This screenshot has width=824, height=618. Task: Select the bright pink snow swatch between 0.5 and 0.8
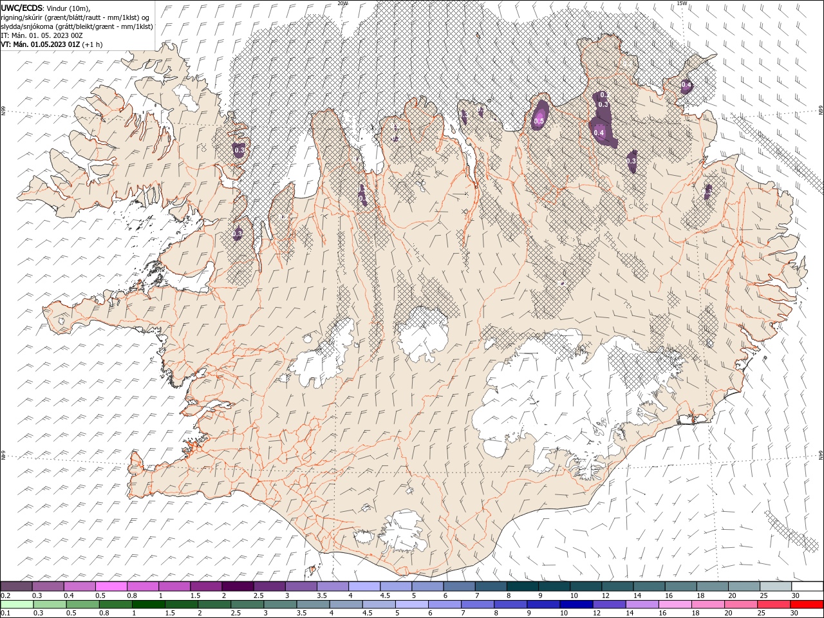pos(111,586)
